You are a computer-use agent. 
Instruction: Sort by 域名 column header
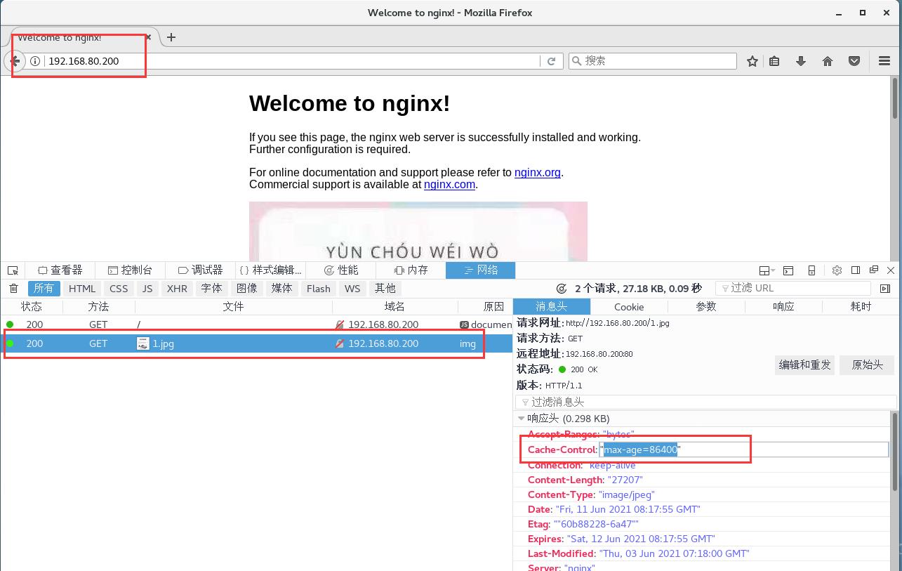pos(394,307)
